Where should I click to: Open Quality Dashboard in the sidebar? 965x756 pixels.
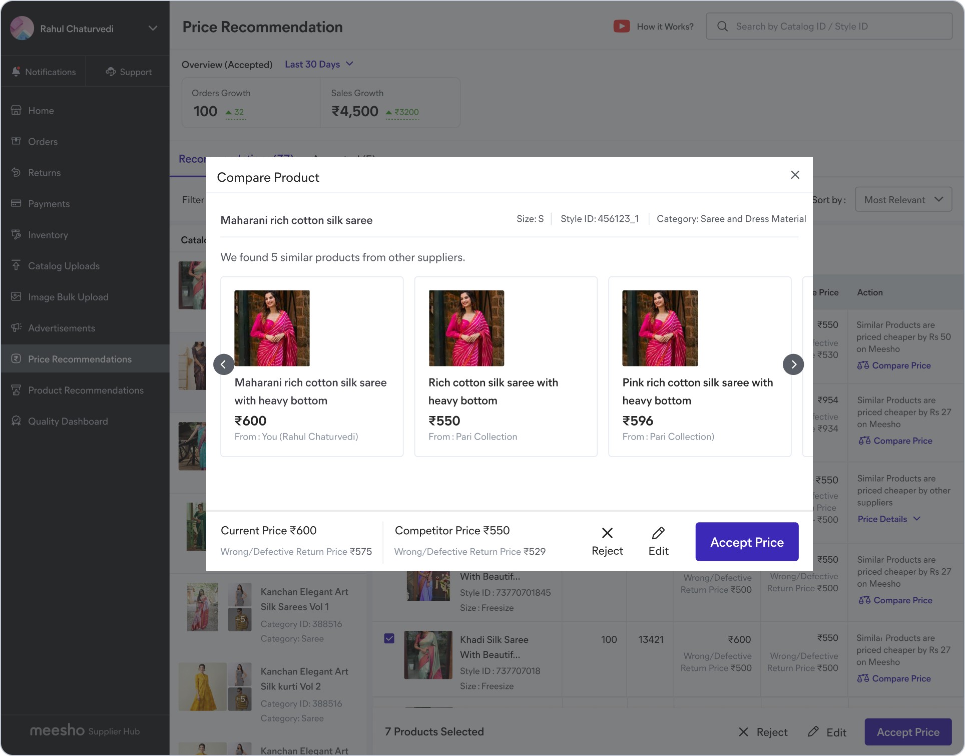[x=85, y=421]
